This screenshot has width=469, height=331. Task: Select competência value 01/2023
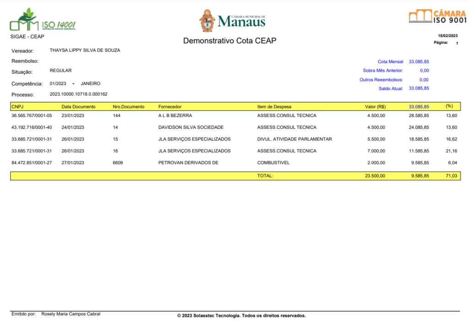[58, 84]
